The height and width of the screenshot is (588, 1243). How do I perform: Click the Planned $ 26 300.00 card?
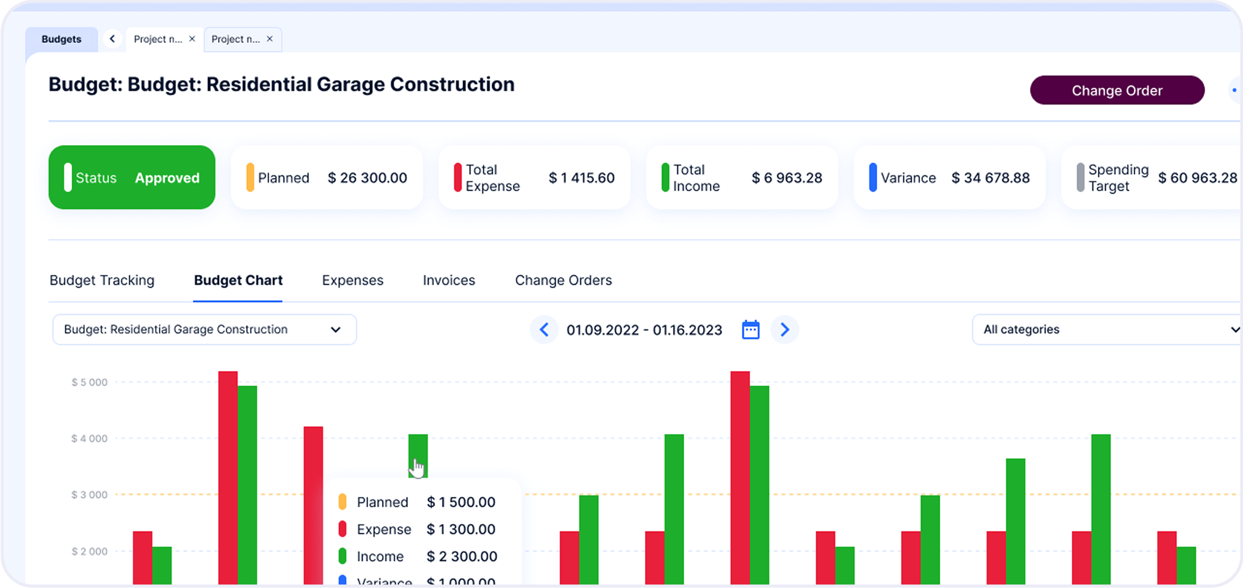tap(326, 177)
